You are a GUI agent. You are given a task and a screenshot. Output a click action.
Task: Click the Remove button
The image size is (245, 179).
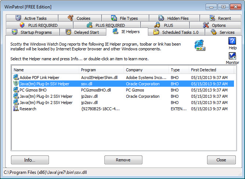[x=123, y=160]
